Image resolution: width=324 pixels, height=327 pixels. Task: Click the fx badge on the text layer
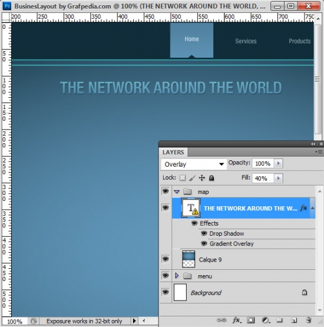pos(303,208)
